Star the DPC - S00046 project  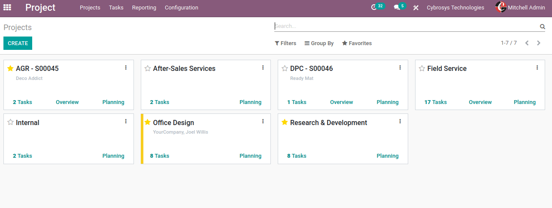click(x=285, y=68)
